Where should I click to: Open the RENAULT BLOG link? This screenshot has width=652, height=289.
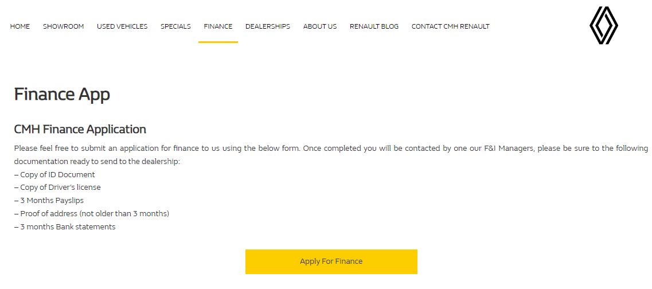click(x=374, y=26)
